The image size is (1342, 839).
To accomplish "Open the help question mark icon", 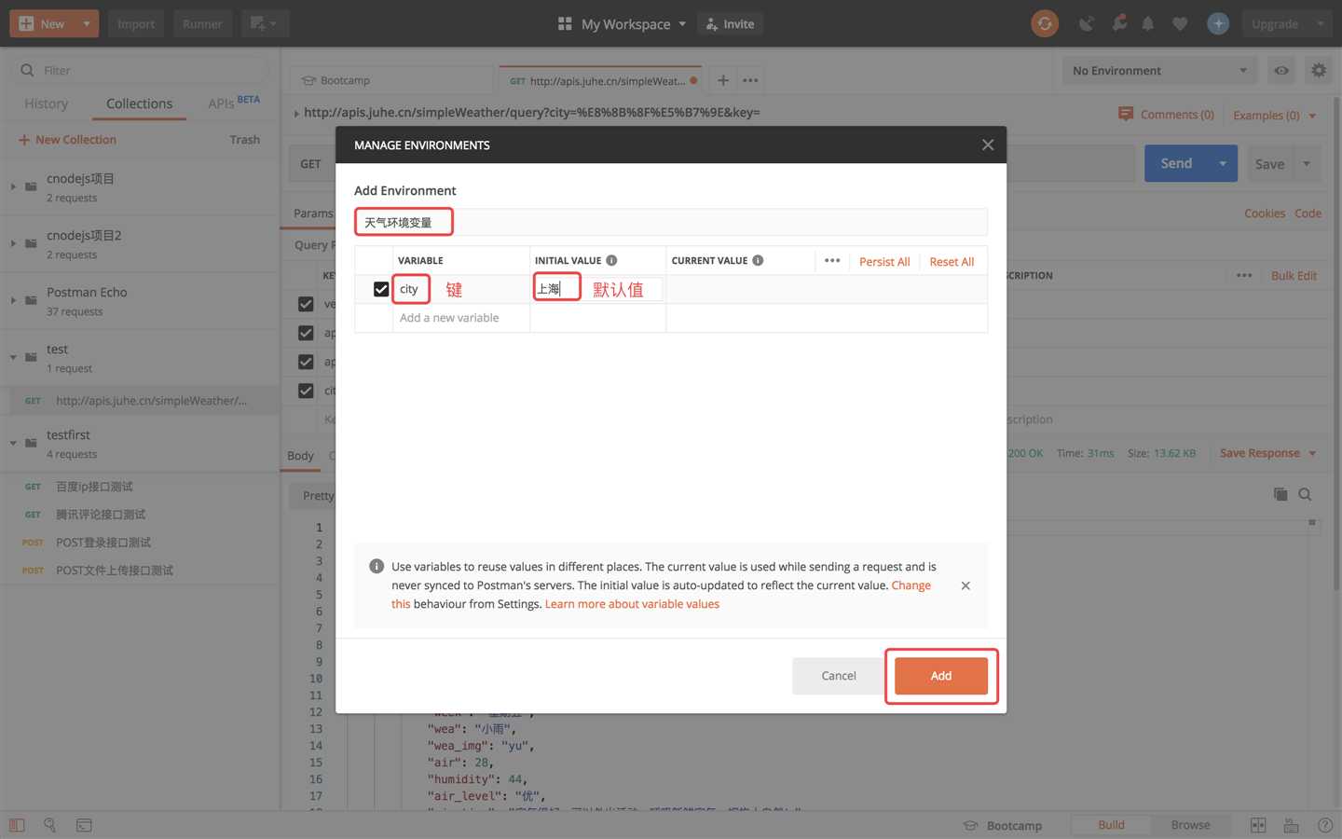I will 1325,825.
